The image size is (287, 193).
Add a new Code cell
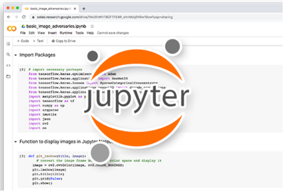(x=23, y=41)
